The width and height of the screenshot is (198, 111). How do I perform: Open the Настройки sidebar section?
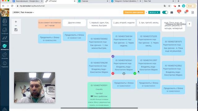click(5, 55)
